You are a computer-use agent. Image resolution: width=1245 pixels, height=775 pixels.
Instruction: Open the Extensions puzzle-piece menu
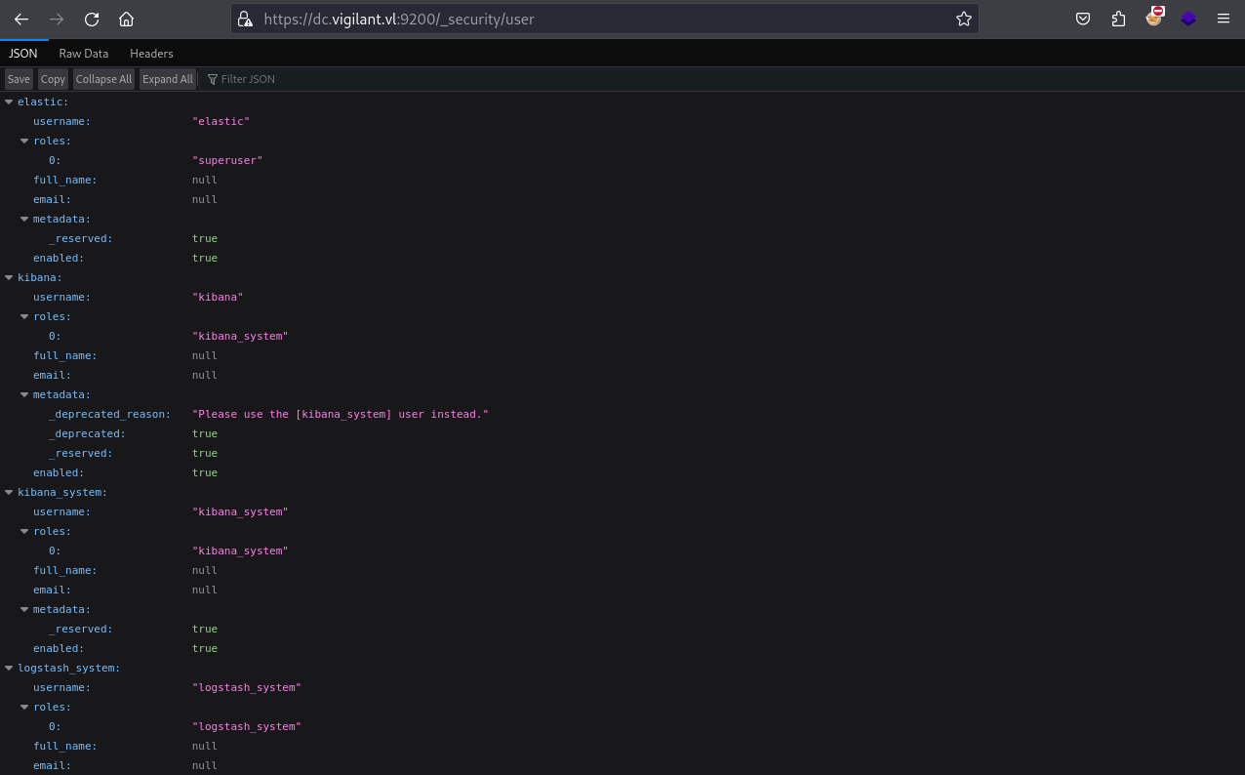(x=1118, y=19)
